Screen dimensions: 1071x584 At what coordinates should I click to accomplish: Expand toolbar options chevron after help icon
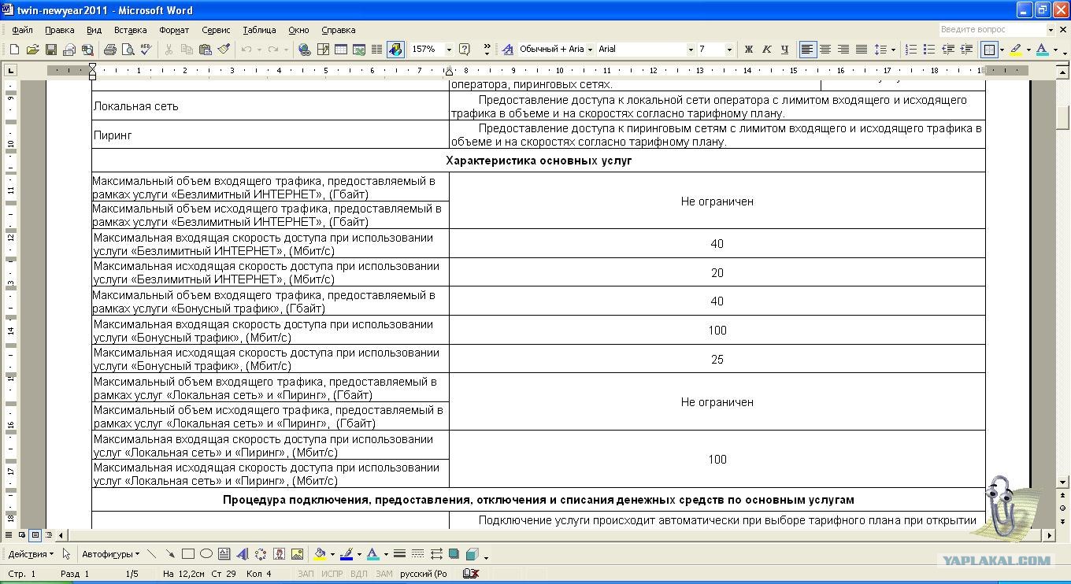(x=486, y=50)
